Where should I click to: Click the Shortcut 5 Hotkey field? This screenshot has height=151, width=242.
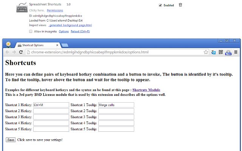(51, 129)
